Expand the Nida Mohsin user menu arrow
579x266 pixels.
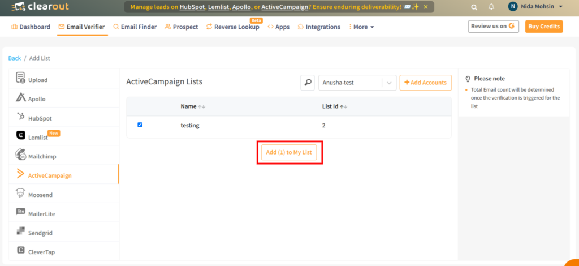pyautogui.click(x=560, y=7)
